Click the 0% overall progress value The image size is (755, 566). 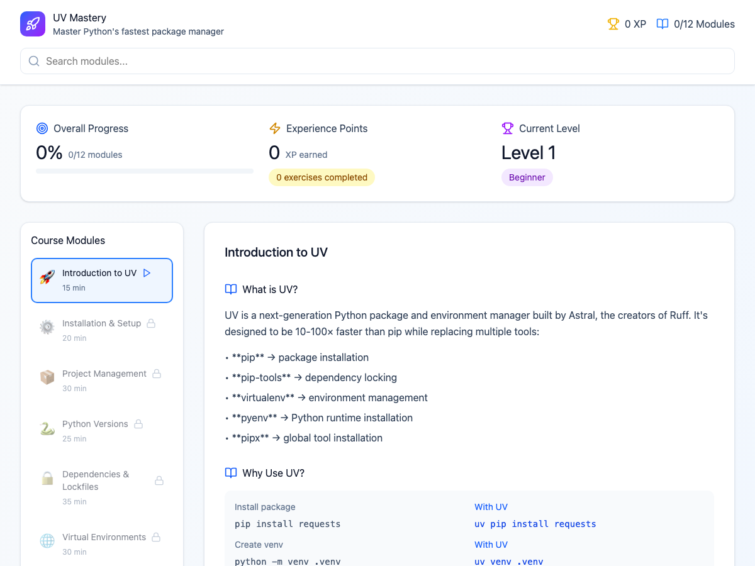coord(49,153)
